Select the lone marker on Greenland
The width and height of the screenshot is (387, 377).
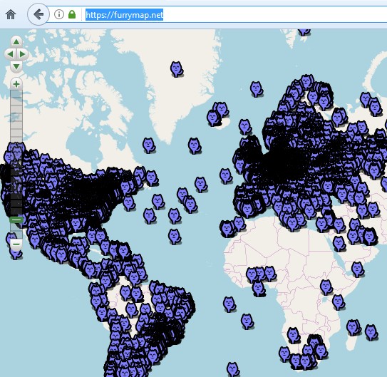coord(177,69)
